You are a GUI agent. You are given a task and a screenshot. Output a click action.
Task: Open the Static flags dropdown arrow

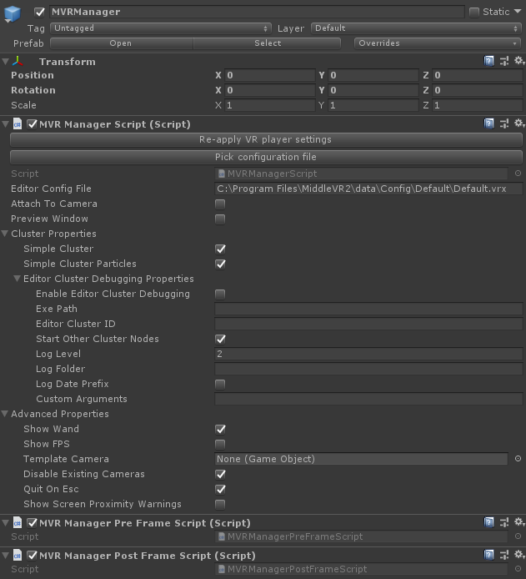518,12
